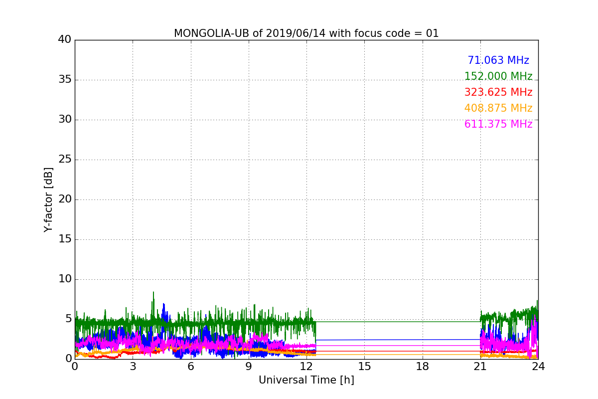The image size is (598, 399).
Task: Select the 152.000 MHz legend entry
Action: click(498, 76)
